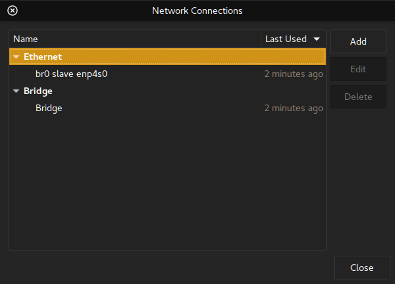395x284 pixels.
Task: Click '2 minutes ago' in the br0 slave row
Action: [x=294, y=74]
